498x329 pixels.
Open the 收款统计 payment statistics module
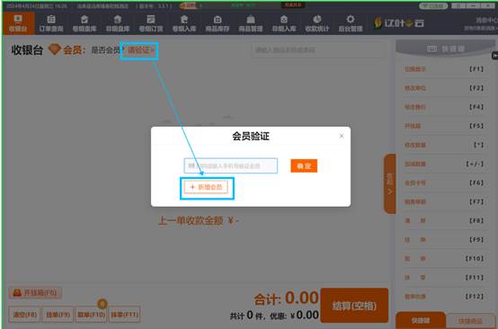pos(317,23)
